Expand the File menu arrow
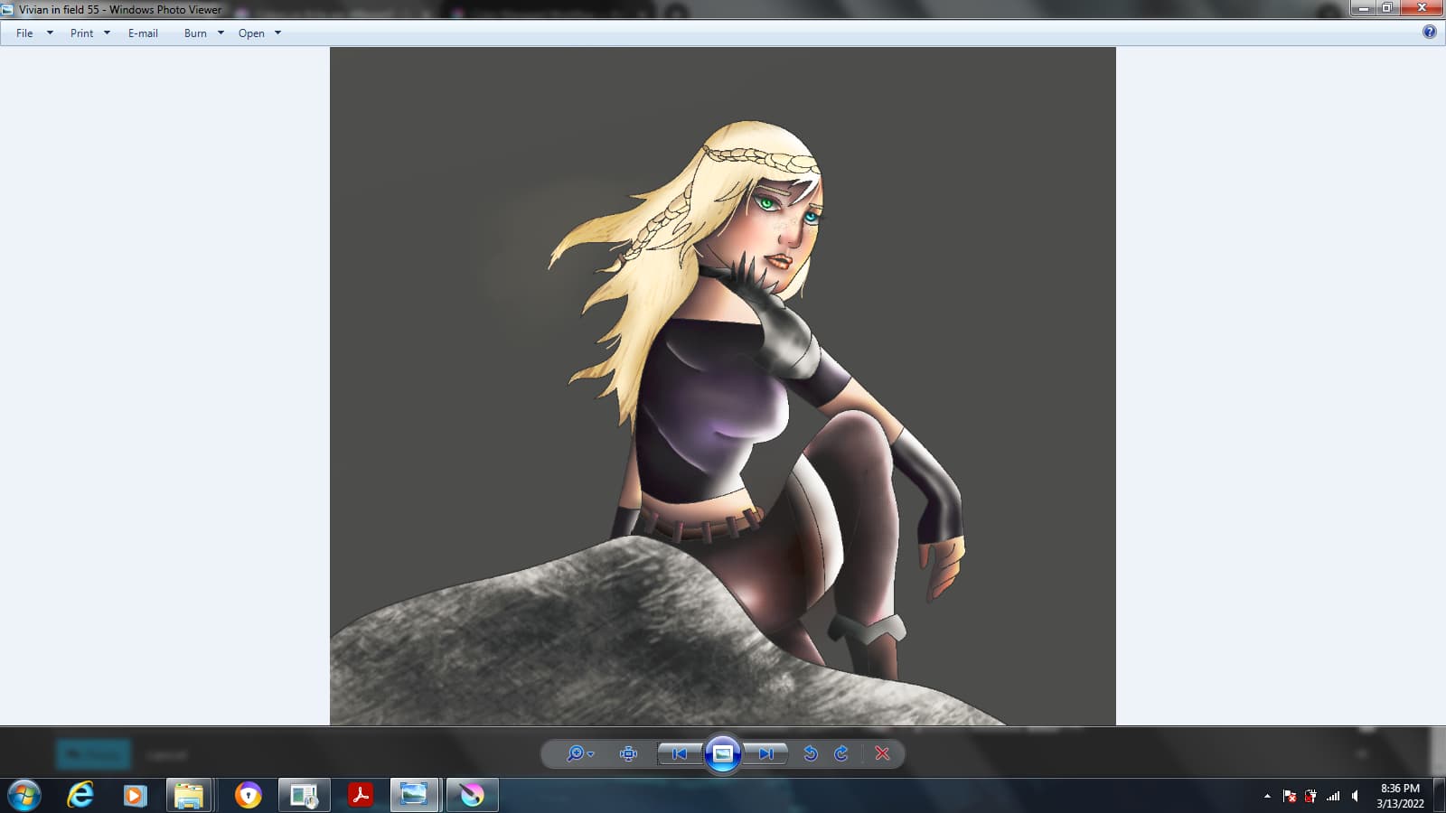 50,33
